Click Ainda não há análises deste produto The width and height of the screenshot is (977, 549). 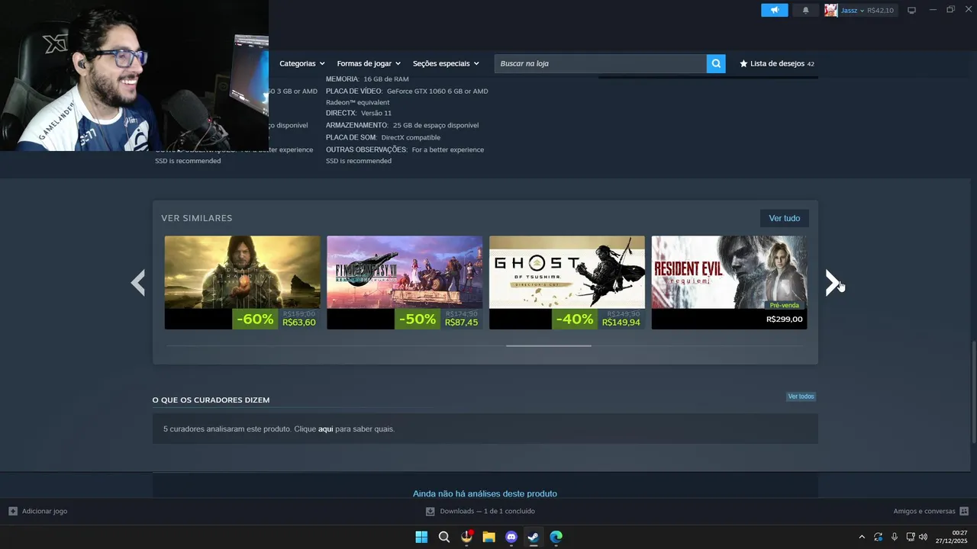pyautogui.click(x=485, y=493)
